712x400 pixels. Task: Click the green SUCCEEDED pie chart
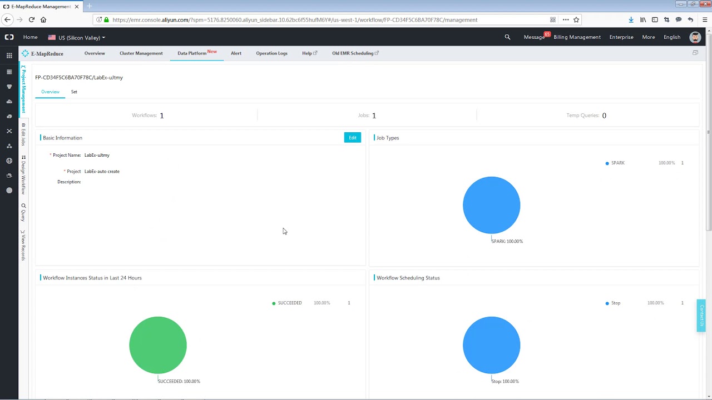158,346
